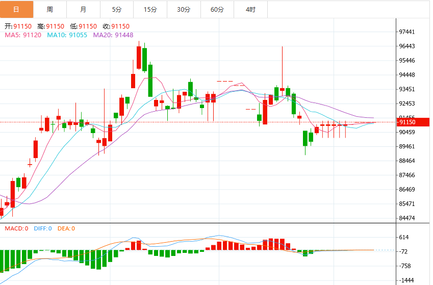Click the DIFF: 0 indicator label
Image resolution: width=433 pixels, height=285 pixels.
coord(43,228)
